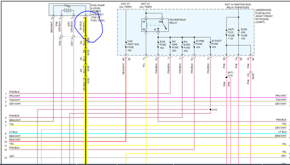
Task: Click the fuel pump motor M symbol
Action: click(x=67, y=11)
